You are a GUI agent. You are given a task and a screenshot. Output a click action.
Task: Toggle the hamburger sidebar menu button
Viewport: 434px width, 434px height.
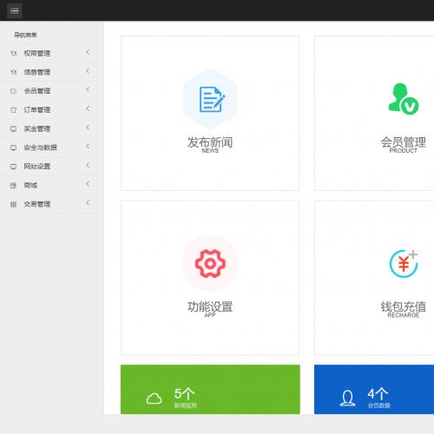[15, 10]
